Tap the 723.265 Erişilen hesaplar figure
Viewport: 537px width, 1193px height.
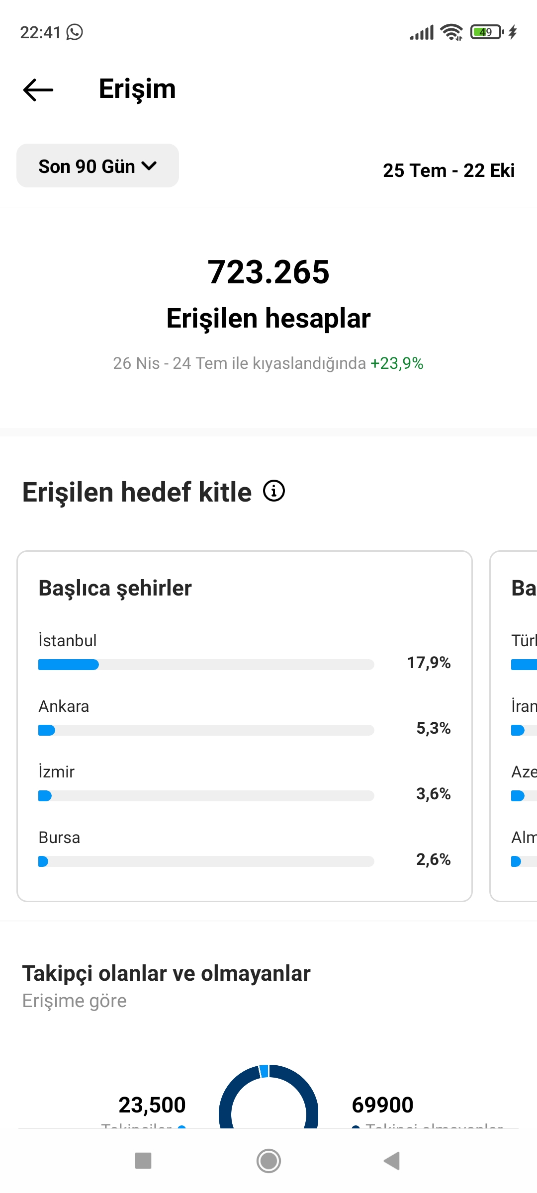coord(268,293)
